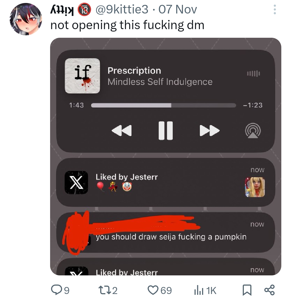Image resolution: width=291 pixels, height=301 pixels.
Task: Click the repost arrows icon
Action: [x=104, y=290]
